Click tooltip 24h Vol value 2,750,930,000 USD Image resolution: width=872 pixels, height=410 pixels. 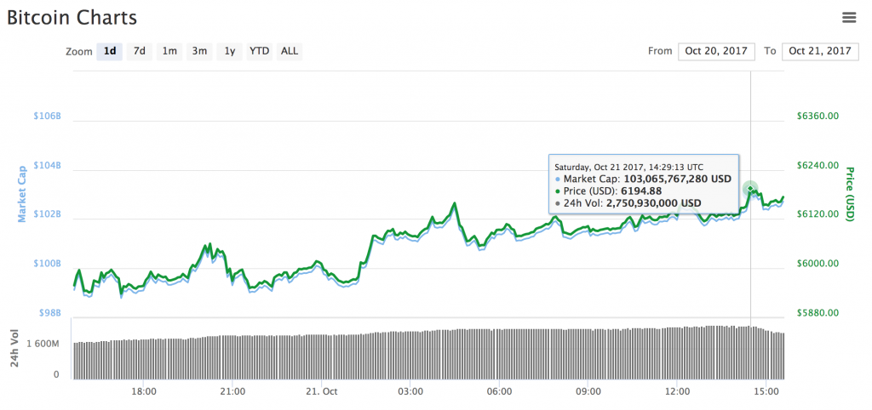(x=653, y=203)
